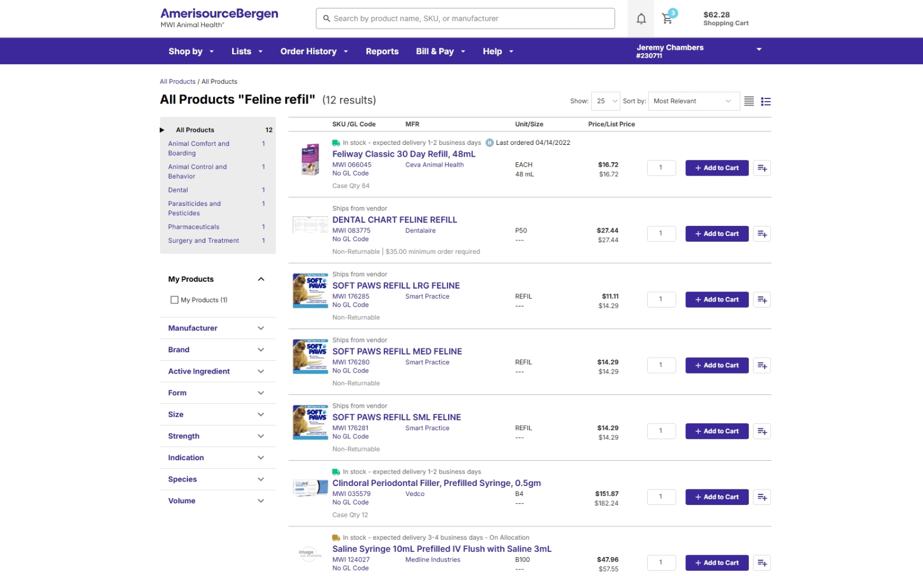Click the AmerisourceBergen logo
923x576 pixels.
click(219, 17)
